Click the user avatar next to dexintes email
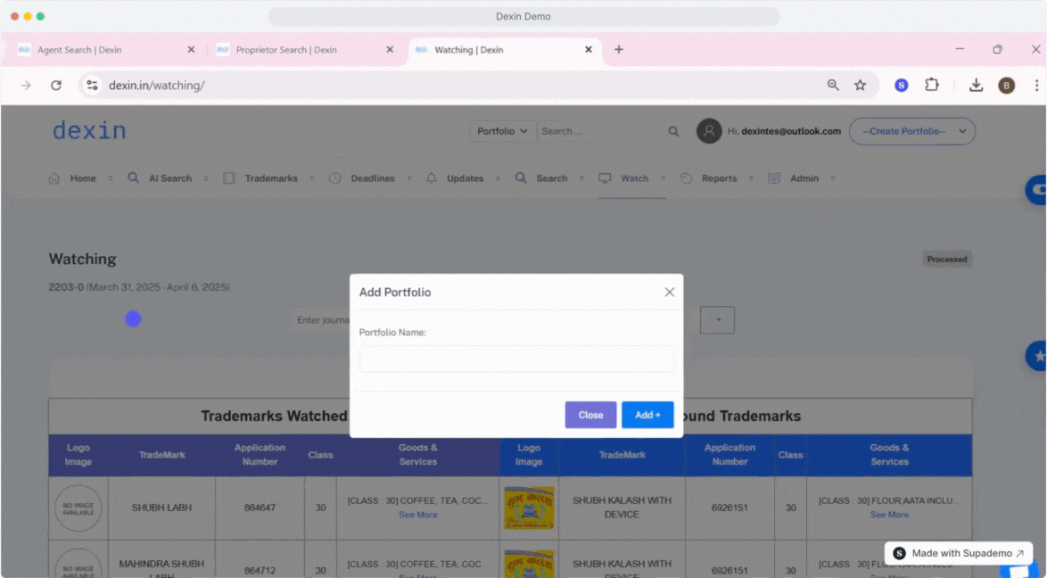This screenshot has height=578, width=1047. coord(709,131)
